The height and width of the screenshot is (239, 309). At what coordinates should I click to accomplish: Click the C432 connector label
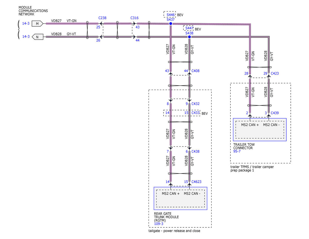pos(195,104)
